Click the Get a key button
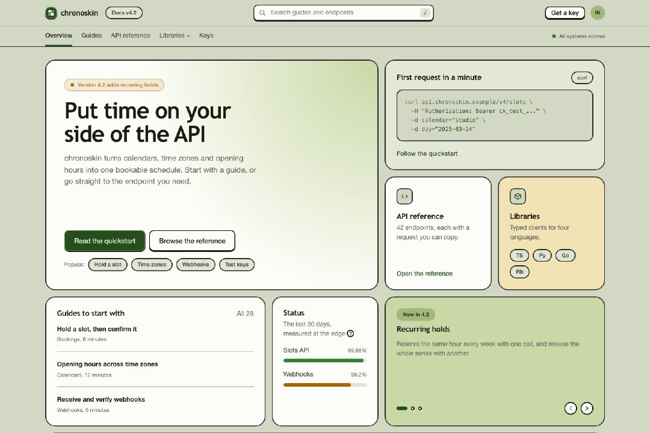The height and width of the screenshot is (433, 650). [565, 13]
